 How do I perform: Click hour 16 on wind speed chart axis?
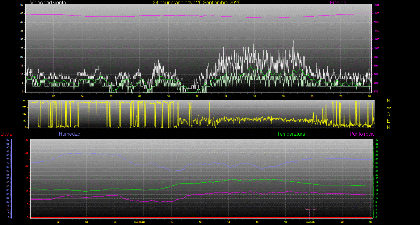(254, 96)
